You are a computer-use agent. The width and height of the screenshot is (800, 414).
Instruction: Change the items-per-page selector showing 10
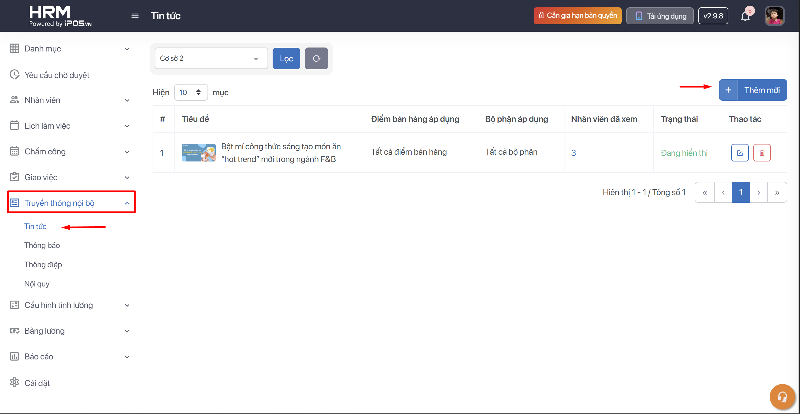(x=191, y=92)
